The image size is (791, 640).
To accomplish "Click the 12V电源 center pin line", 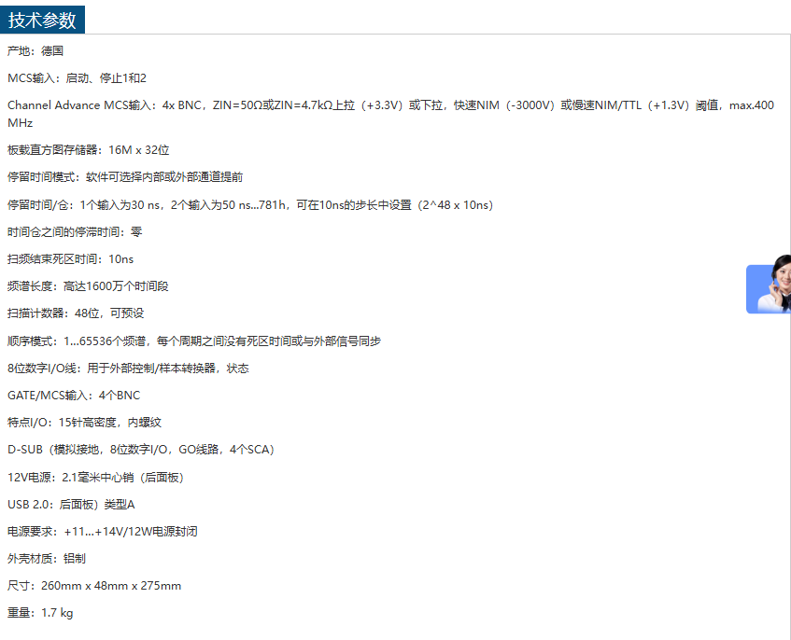I will point(95,477).
